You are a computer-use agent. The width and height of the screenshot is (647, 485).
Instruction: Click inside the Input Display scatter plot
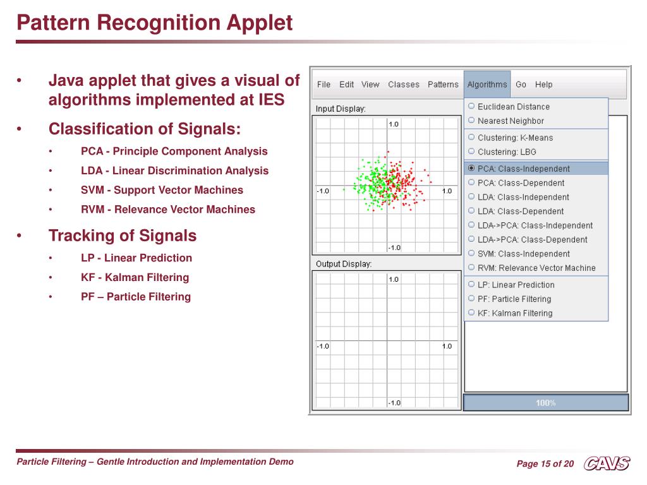[x=387, y=185]
